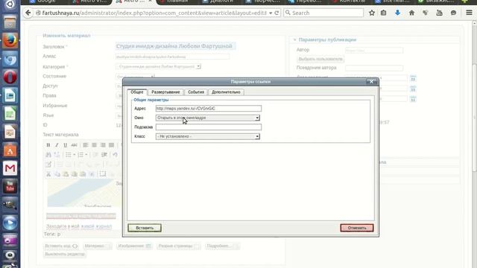Switch to the События tab
477x268 pixels.
click(x=196, y=92)
